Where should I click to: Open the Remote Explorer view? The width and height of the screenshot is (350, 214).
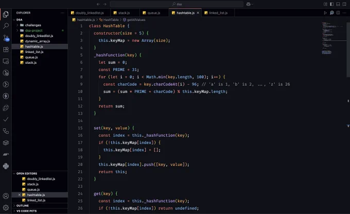click(6, 61)
